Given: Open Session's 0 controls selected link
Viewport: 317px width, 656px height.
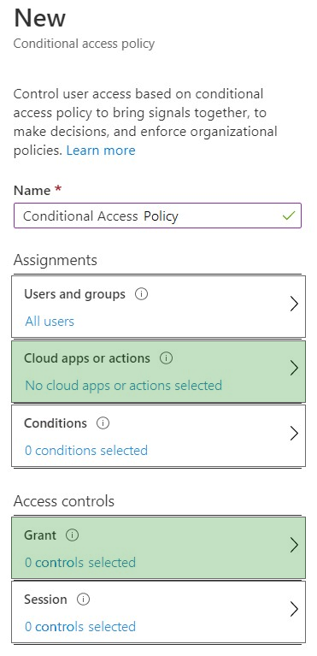Looking at the screenshot, I should 80,627.
